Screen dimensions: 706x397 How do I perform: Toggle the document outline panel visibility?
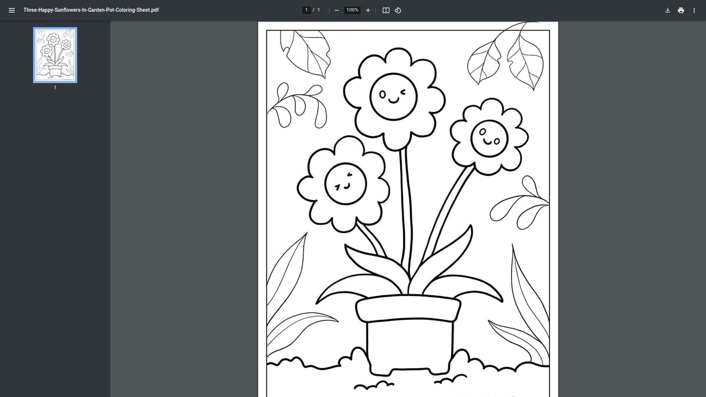[12, 9]
